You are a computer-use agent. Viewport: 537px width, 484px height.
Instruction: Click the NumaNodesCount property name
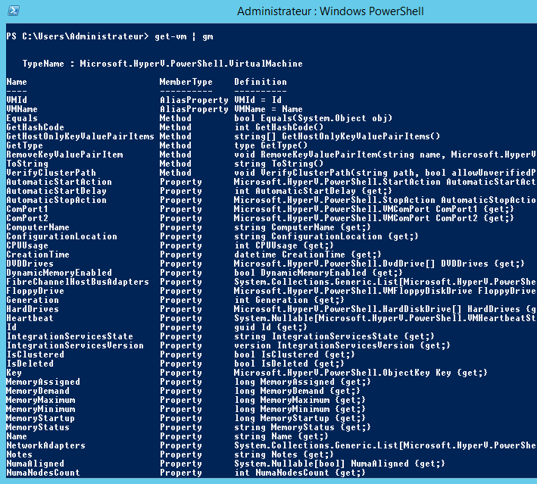pos(42,473)
